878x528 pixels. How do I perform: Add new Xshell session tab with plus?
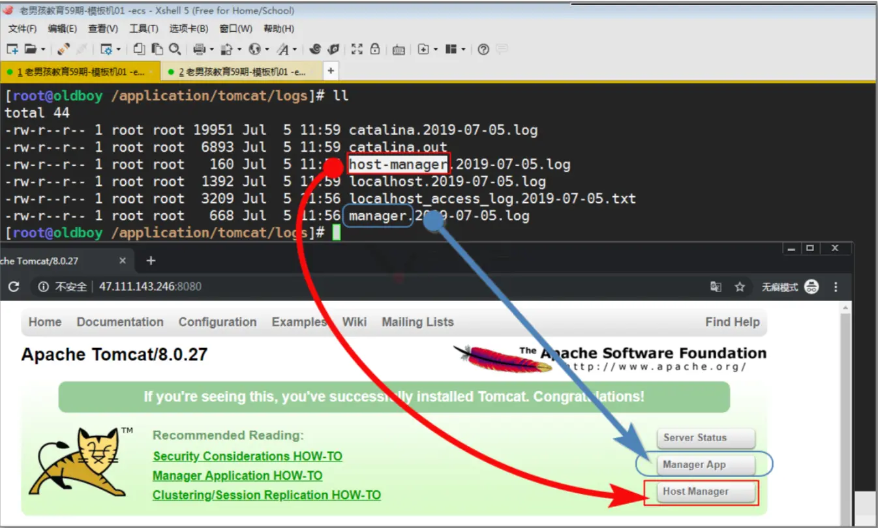tap(331, 70)
